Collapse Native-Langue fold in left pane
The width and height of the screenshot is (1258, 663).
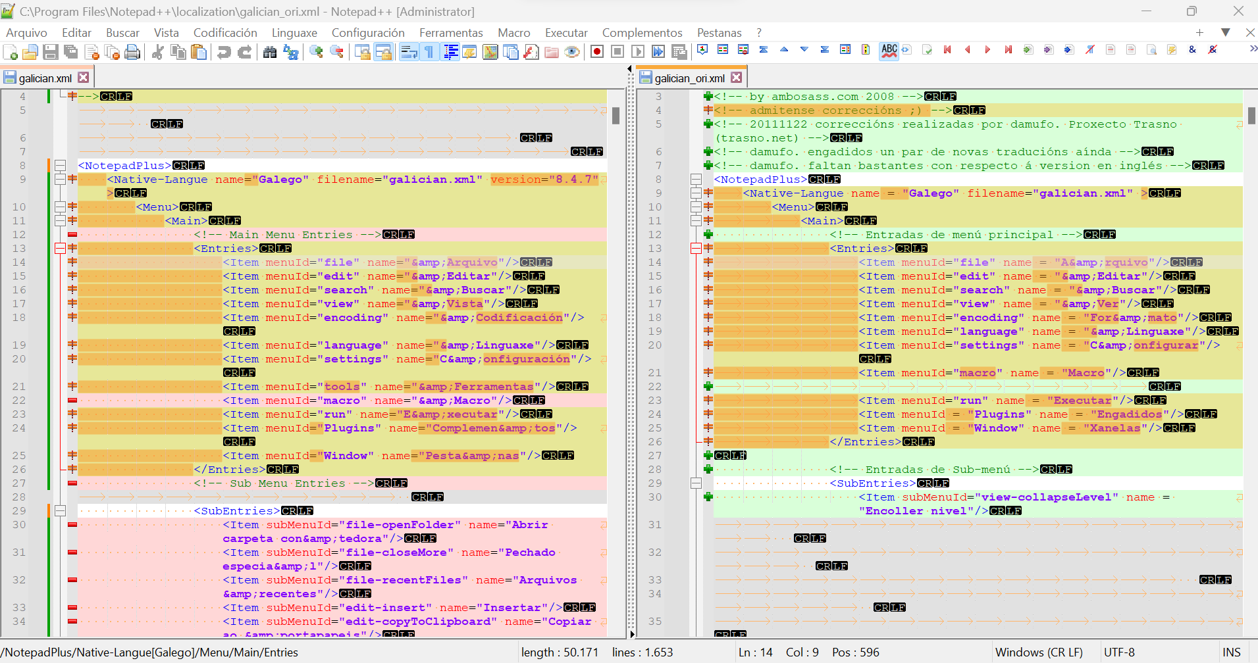60,180
